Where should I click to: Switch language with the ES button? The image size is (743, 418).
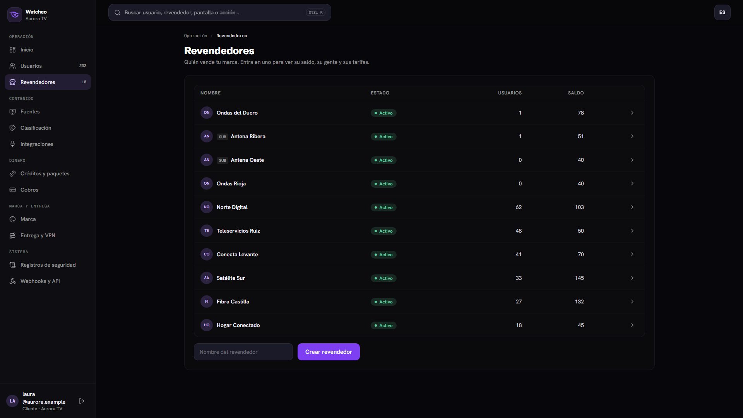pyautogui.click(x=722, y=12)
